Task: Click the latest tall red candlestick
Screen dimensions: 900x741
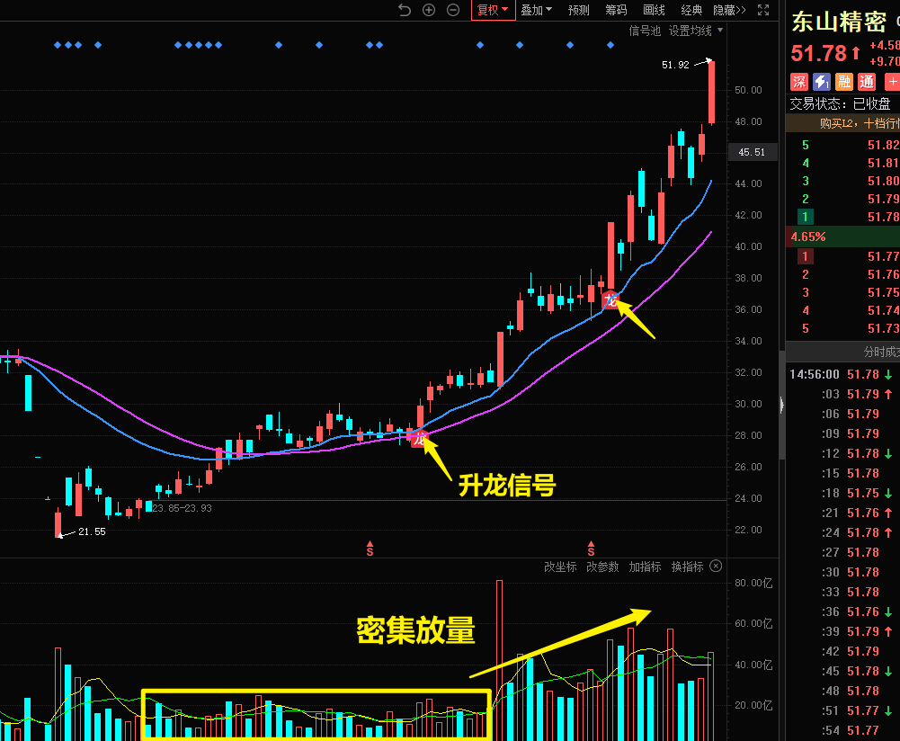Action: tap(712, 92)
